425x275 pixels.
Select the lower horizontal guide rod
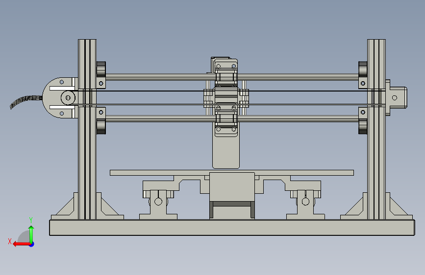232,118
